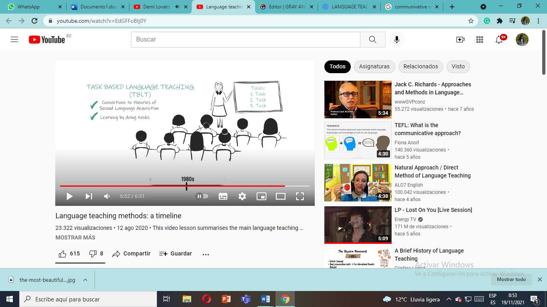Jump to the 1980s timeline marker
The width and height of the screenshot is (547, 307).
coord(187,179)
